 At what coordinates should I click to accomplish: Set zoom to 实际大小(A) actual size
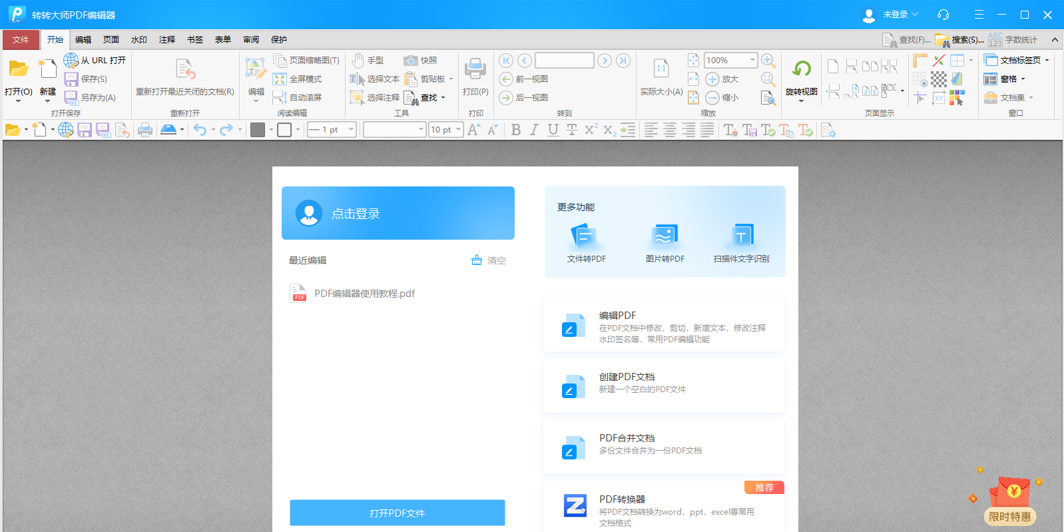click(x=661, y=78)
